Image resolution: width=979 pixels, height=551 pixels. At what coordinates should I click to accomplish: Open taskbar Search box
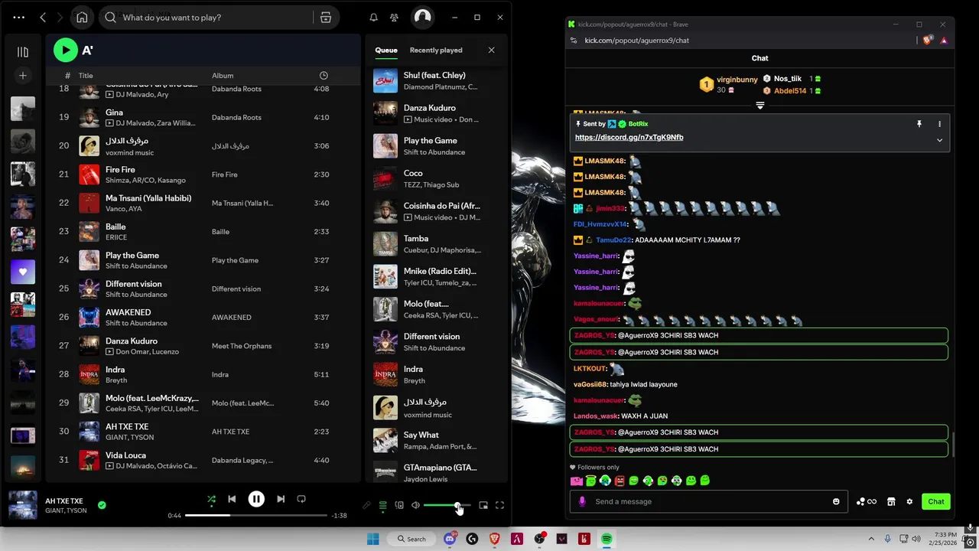(x=411, y=539)
